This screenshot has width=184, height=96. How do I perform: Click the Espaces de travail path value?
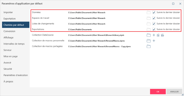tap(86, 18)
